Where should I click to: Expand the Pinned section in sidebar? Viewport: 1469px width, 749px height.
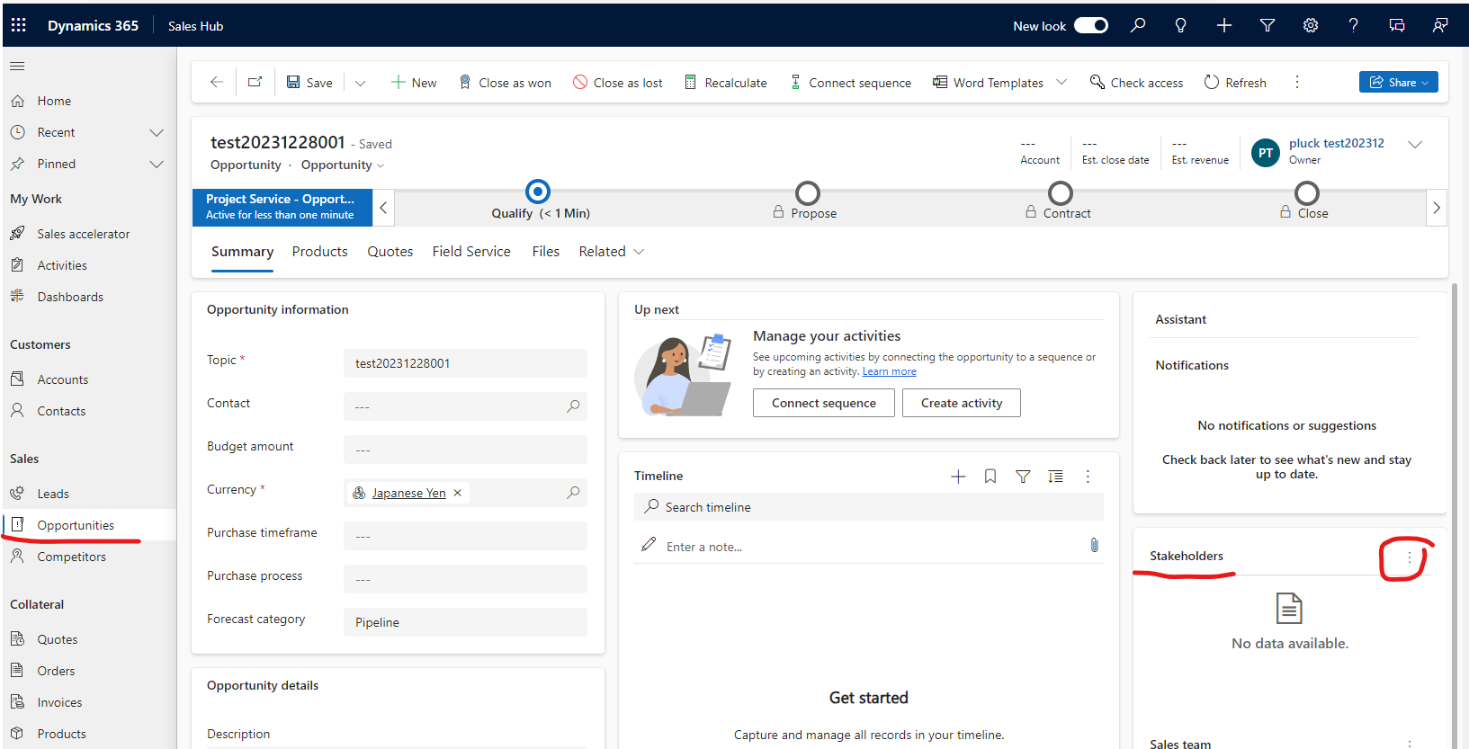pyautogui.click(x=157, y=164)
